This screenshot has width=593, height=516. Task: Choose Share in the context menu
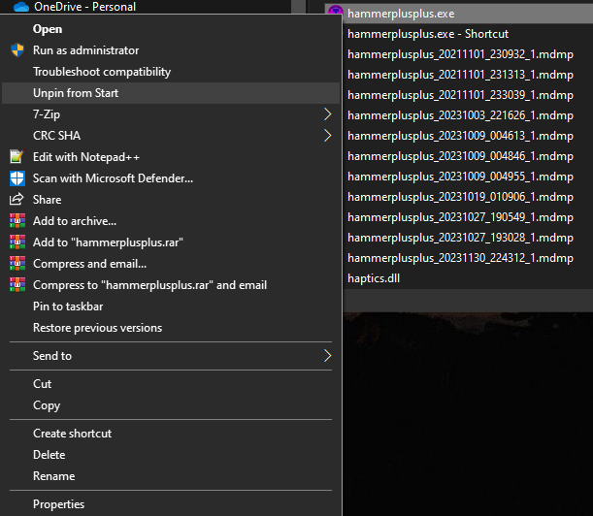[x=171, y=200]
